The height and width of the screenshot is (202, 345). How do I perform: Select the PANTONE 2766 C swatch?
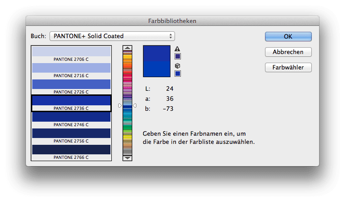(71, 152)
